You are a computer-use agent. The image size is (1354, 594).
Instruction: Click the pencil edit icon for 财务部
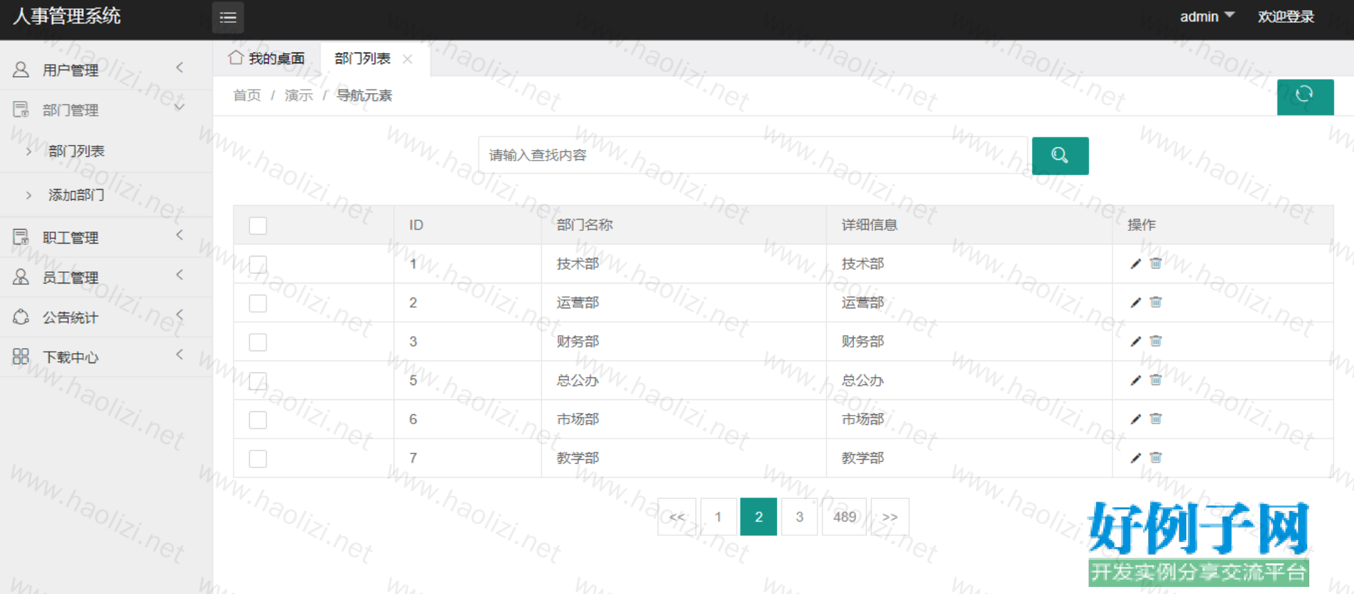coord(1135,342)
